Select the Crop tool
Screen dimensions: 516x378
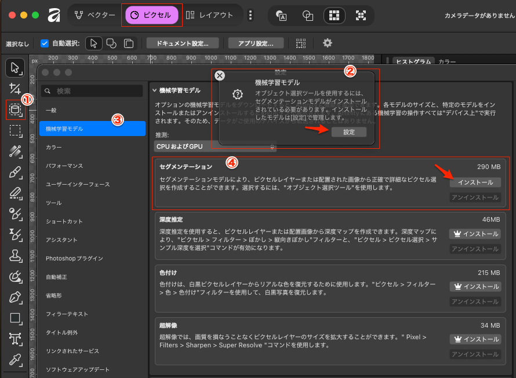click(15, 339)
